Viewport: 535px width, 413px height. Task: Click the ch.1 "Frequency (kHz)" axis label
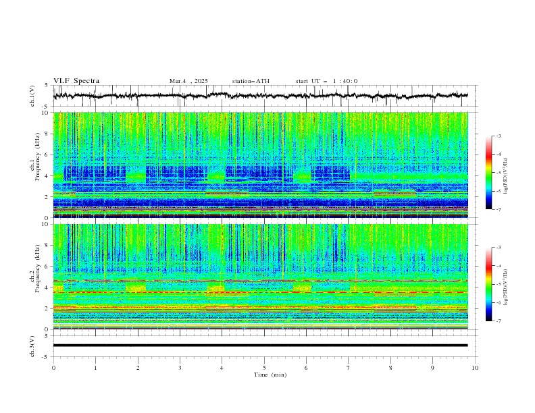coord(38,157)
